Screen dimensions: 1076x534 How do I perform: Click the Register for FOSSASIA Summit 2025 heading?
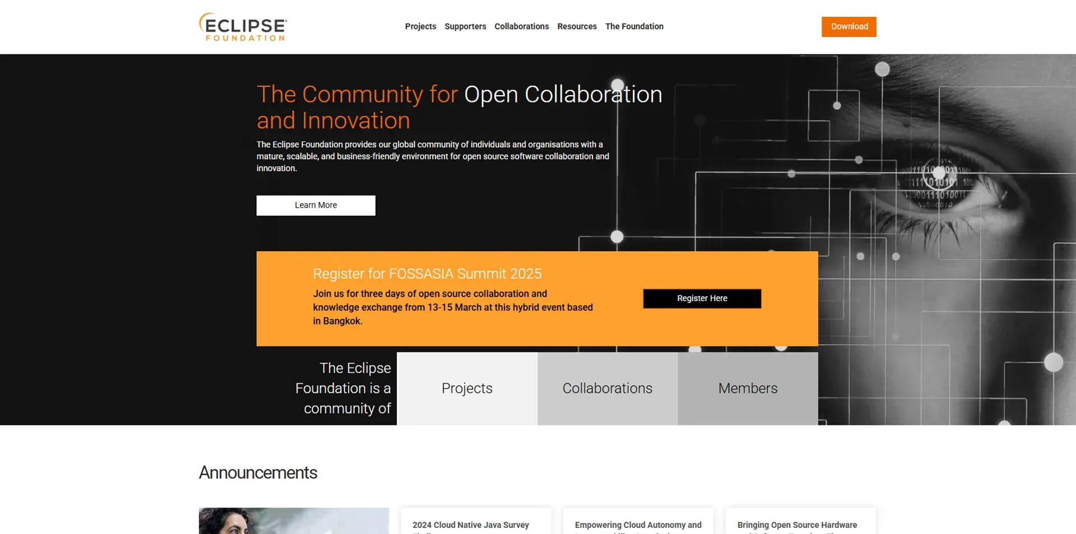point(427,274)
